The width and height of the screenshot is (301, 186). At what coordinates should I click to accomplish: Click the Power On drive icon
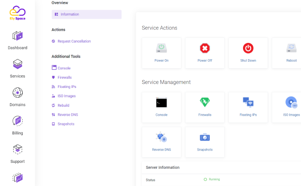(x=161, y=48)
